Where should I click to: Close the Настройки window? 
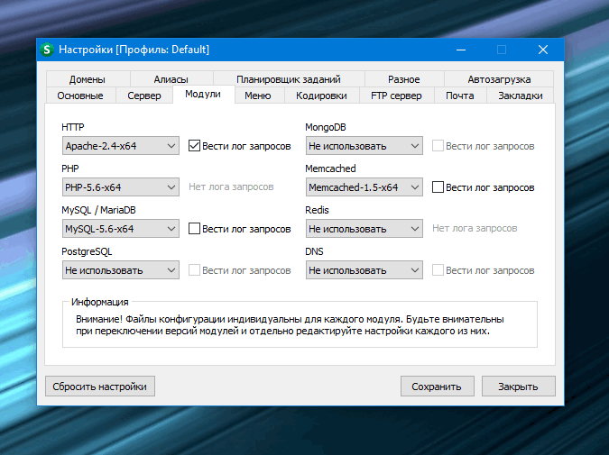[x=543, y=50]
